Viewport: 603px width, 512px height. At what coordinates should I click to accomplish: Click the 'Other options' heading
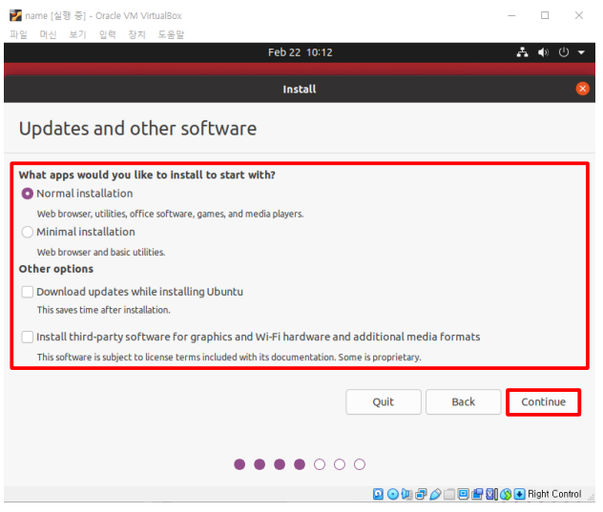(56, 269)
